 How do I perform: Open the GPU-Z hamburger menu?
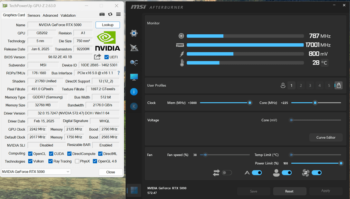point(118,14)
